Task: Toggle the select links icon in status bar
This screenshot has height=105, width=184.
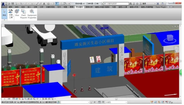Action: (152, 102)
